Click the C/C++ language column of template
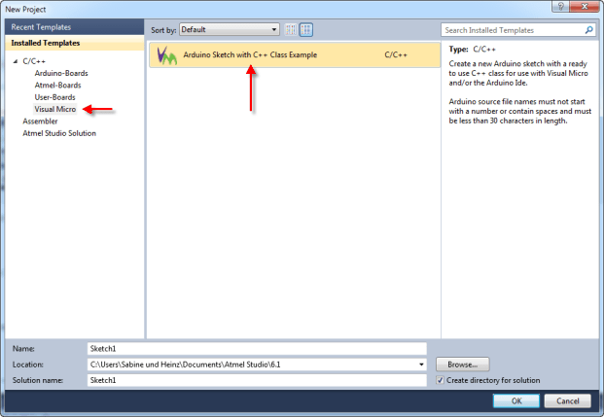This screenshot has height=417, width=604. [x=396, y=54]
